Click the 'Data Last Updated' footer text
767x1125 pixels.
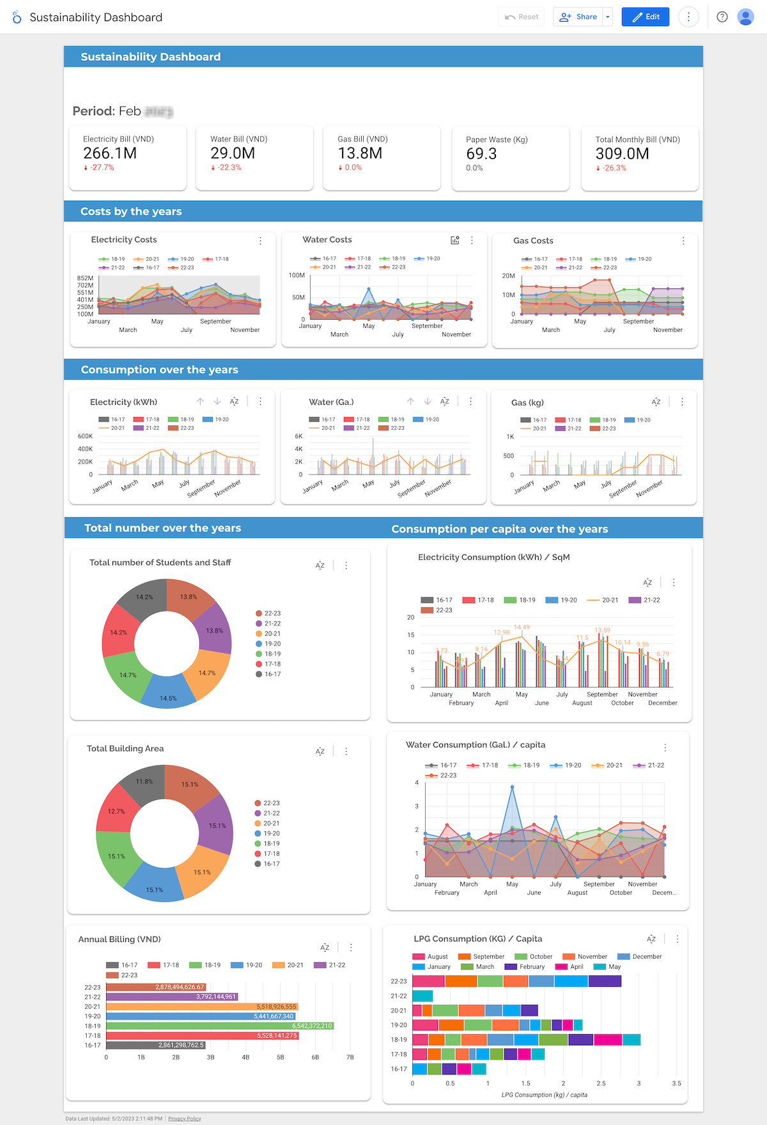coord(114,1119)
